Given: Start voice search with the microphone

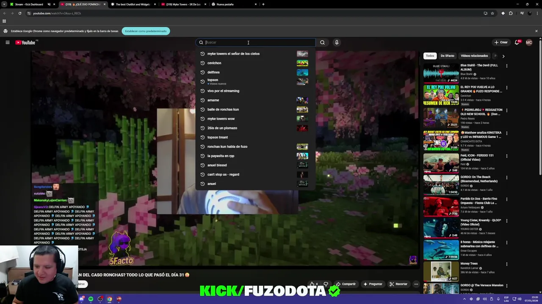Looking at the screenshot, I should (337, 42).
